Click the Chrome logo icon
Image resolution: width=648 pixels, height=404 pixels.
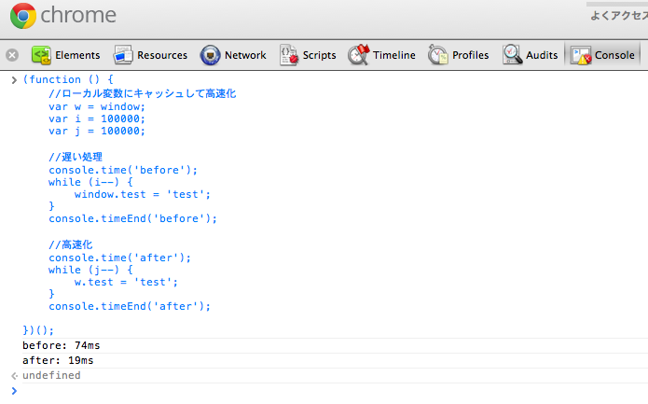tap(23, 16)
